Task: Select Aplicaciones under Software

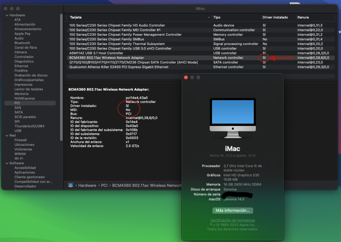Action: (25, 172)
